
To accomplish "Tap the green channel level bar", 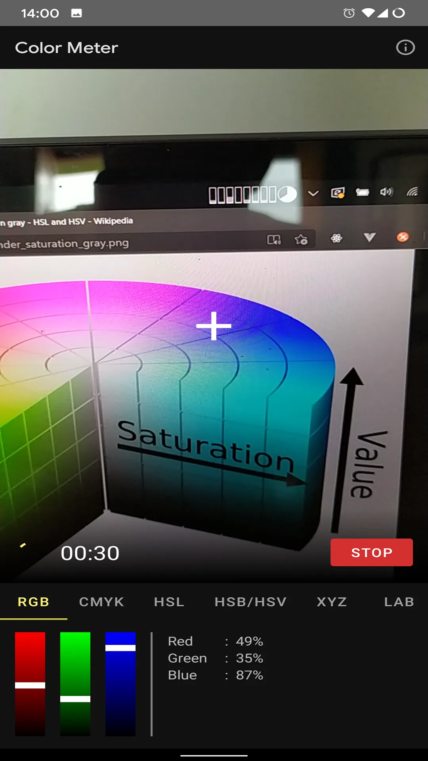I will click(75, 684).
